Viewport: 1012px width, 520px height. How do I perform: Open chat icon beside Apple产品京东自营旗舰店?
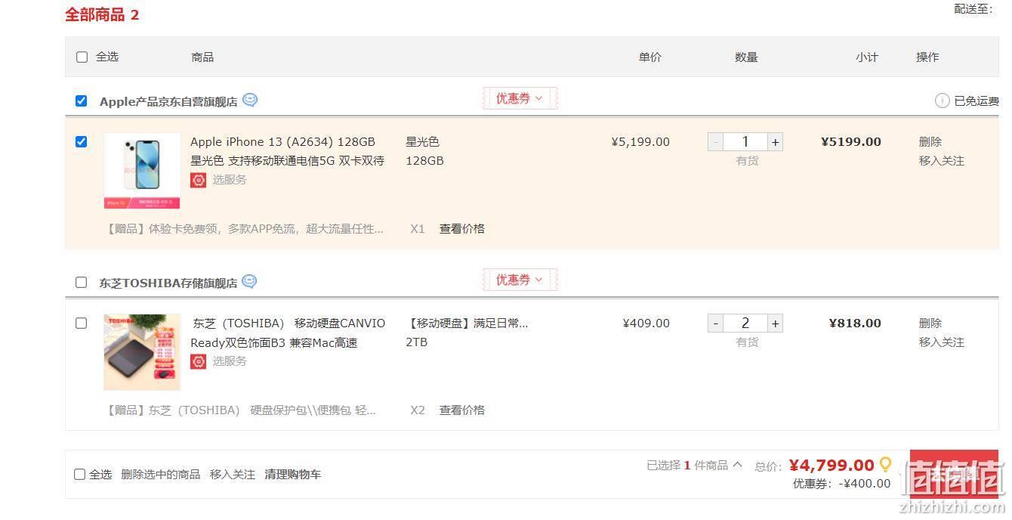[250, 100]
